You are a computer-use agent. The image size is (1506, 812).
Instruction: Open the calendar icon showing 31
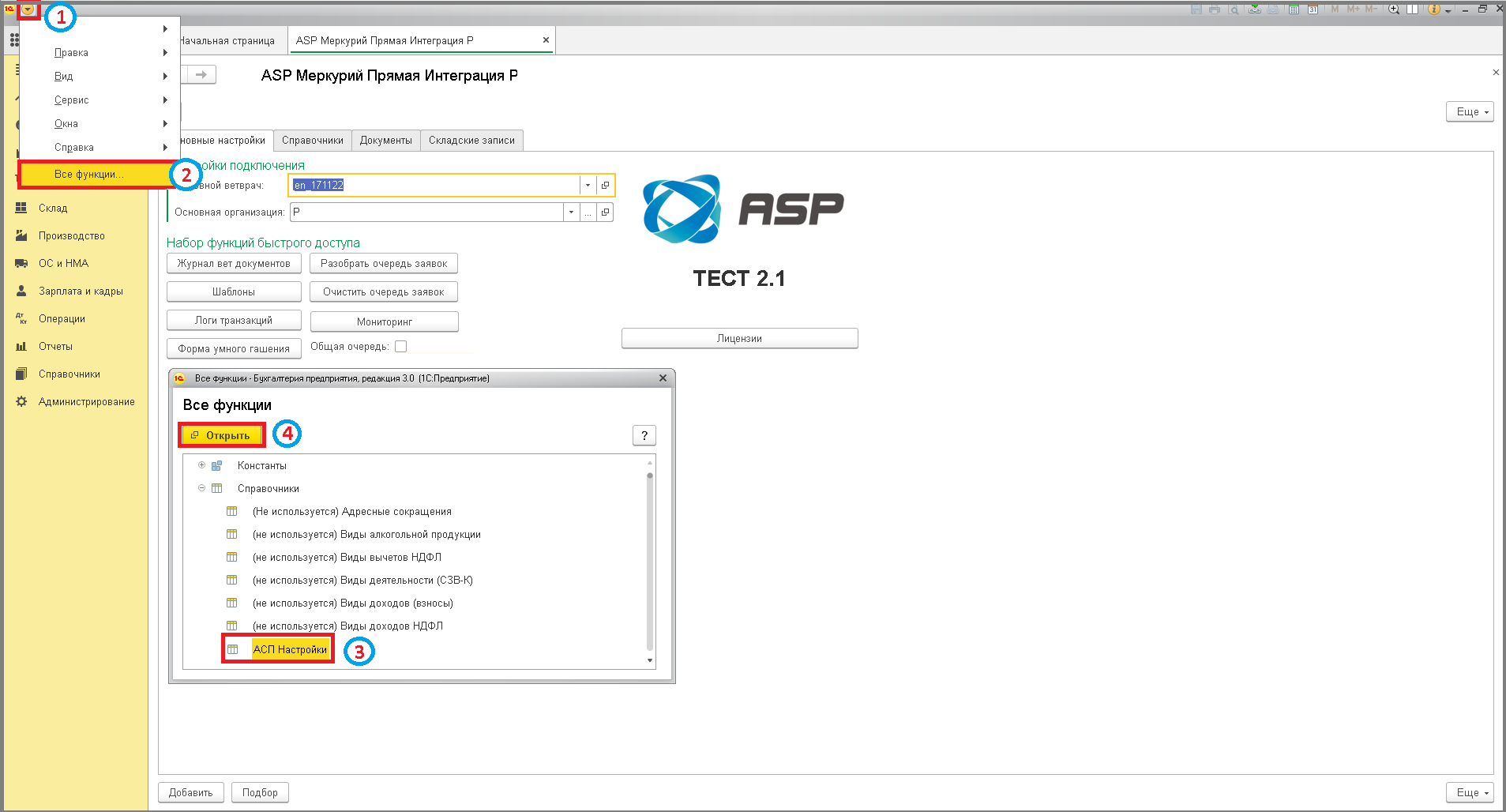tap(1313, 9)
